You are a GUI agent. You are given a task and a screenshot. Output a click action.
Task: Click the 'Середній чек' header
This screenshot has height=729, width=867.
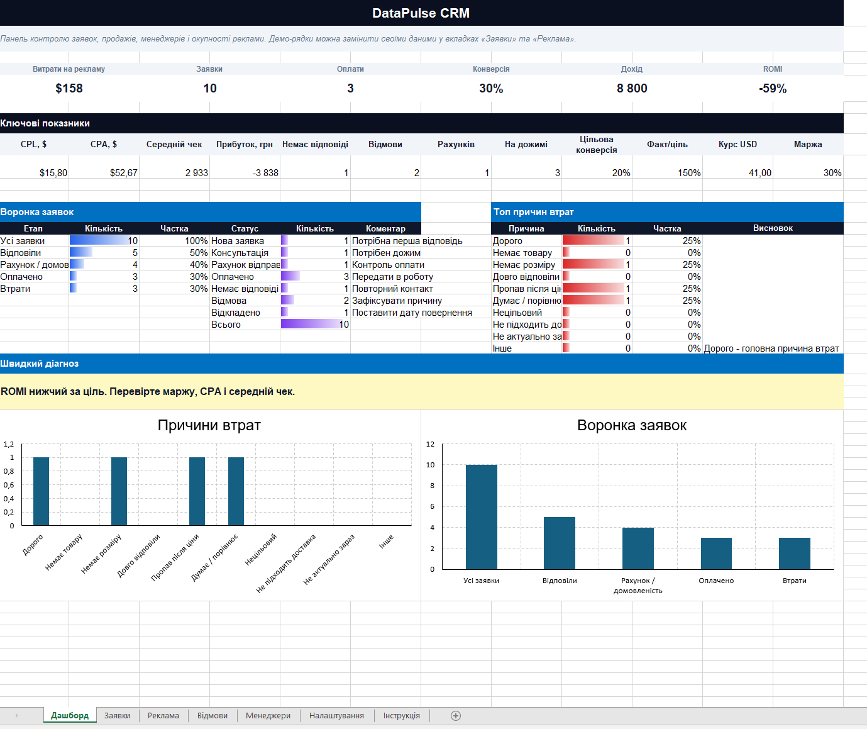point(174,144)
